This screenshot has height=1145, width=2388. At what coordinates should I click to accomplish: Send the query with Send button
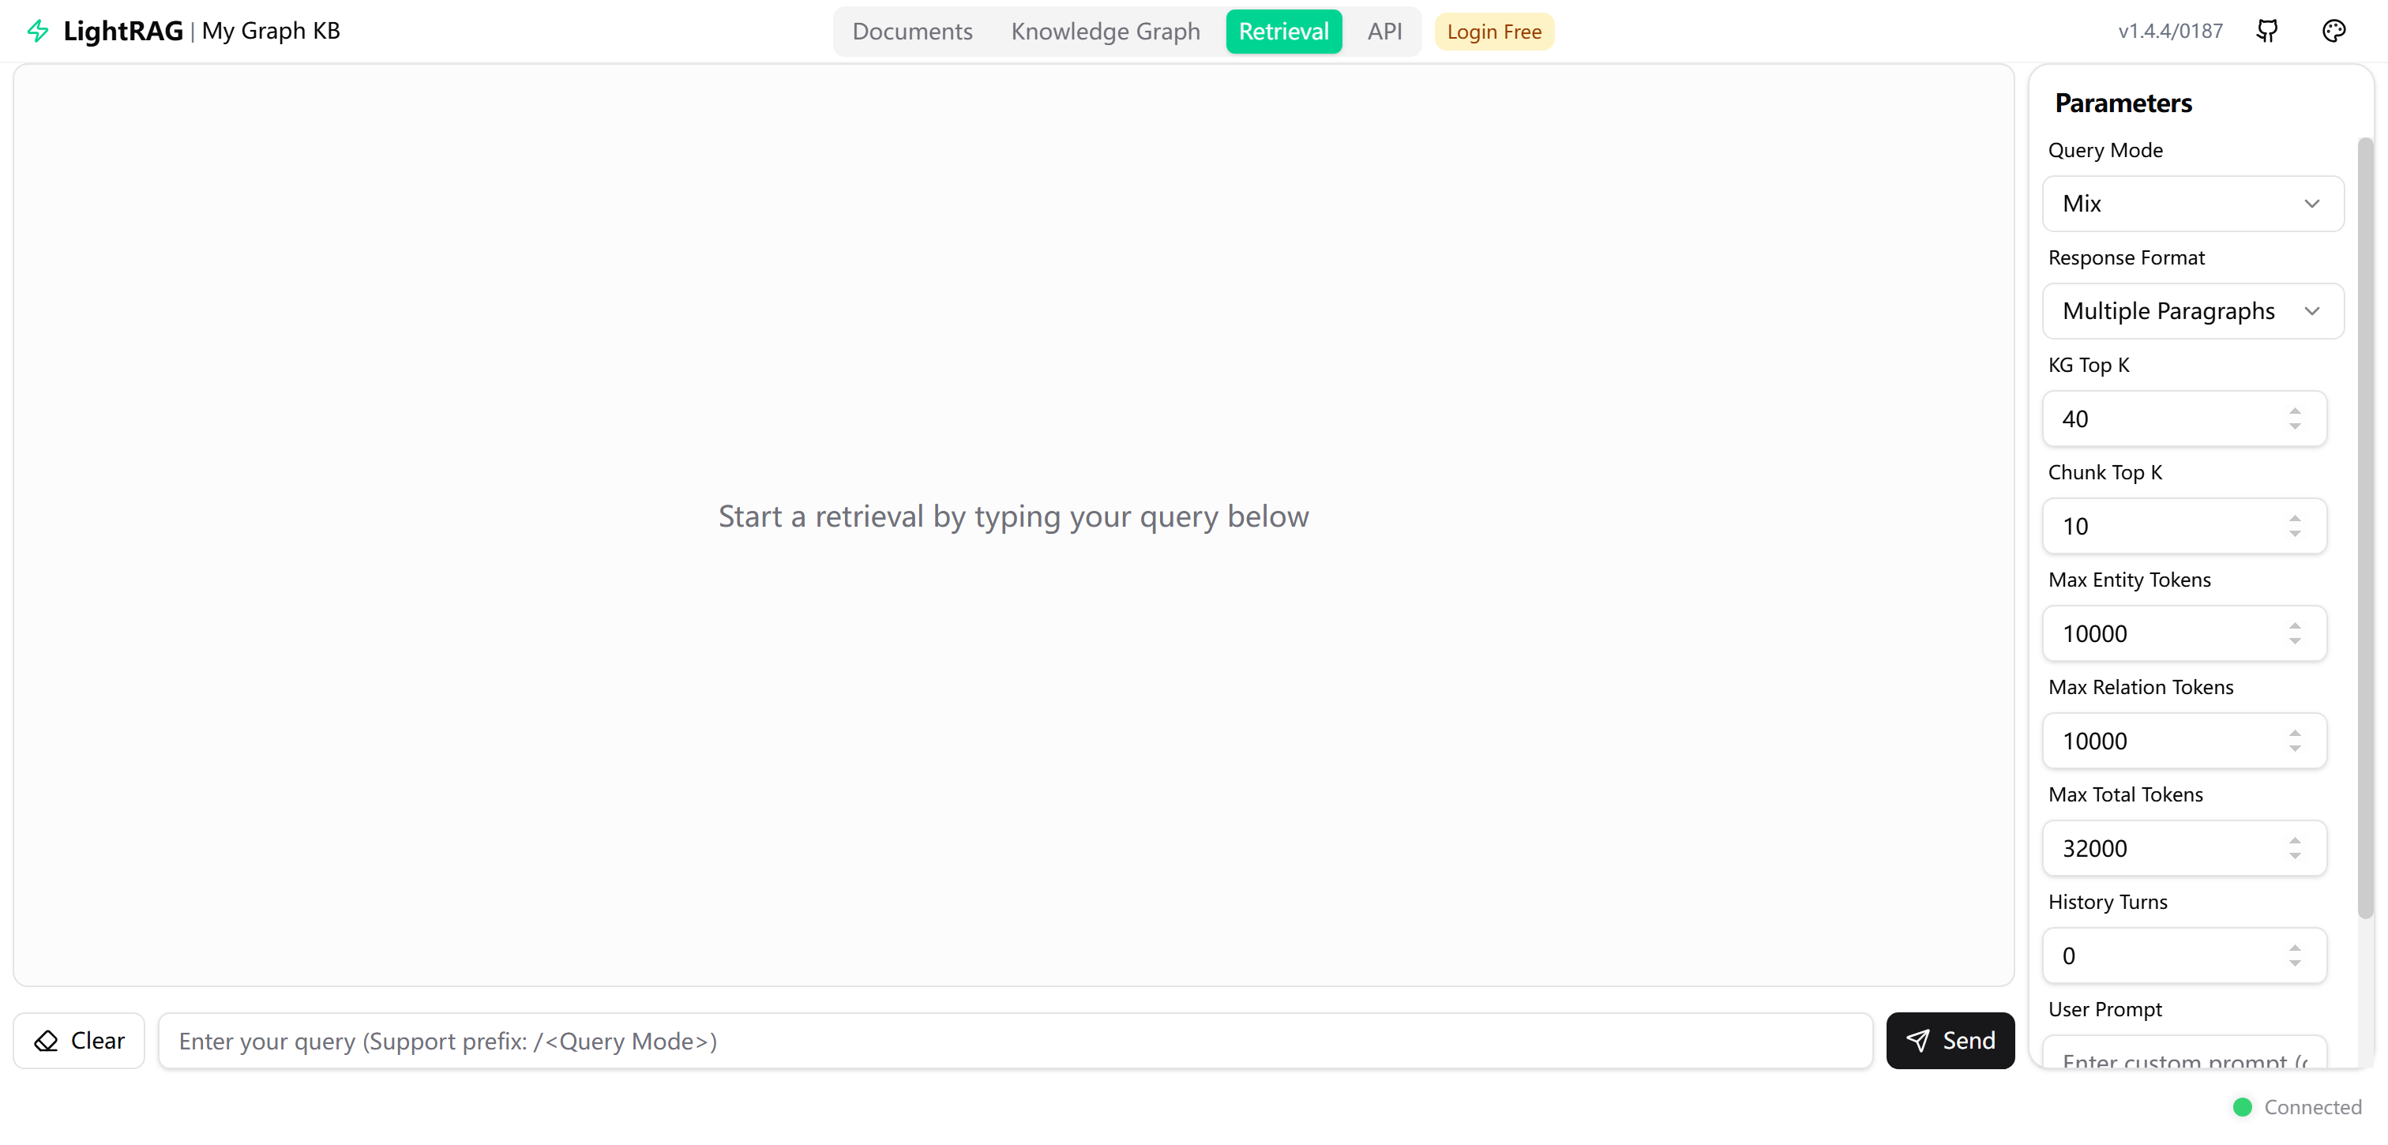[1950, 1040]
